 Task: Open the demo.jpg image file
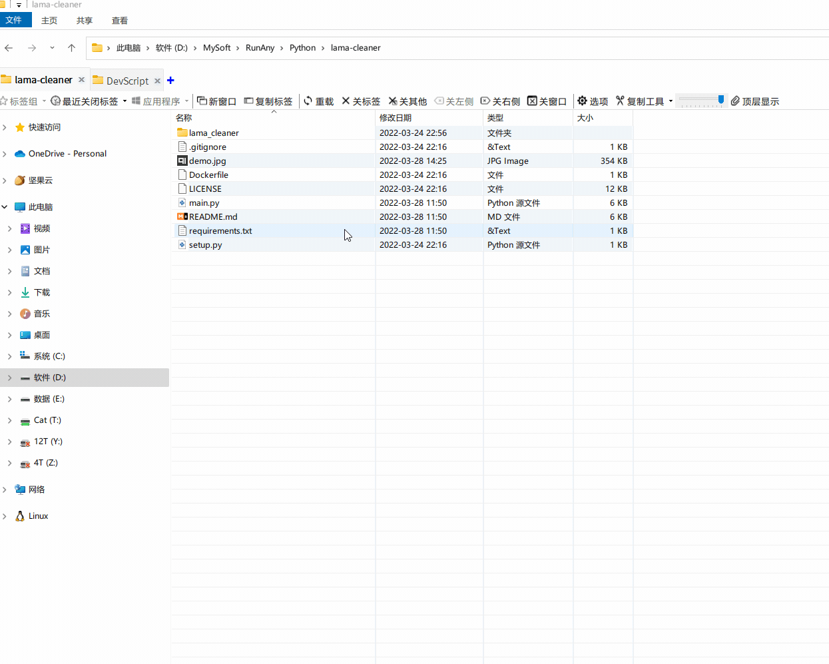click(x=206, y=161)
